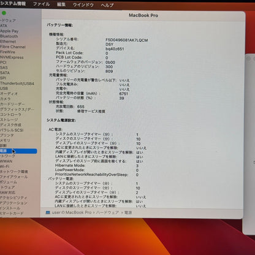Select カメラ in the sidebar
Screen dimensions: 255x255
click(6, 99)
